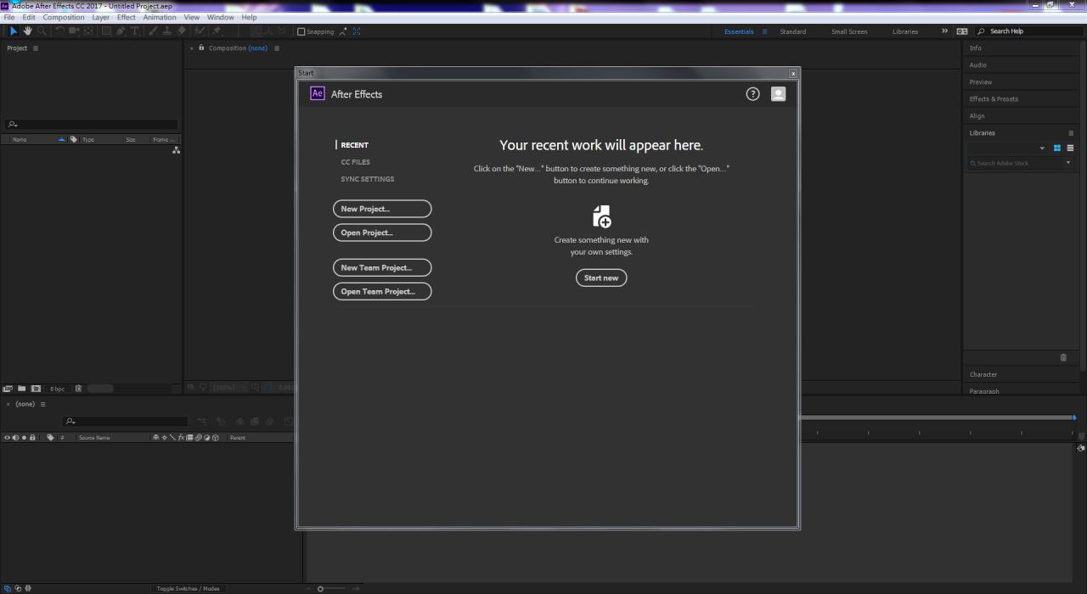The height and width of the screenshot is (594, 1087).
Task: Expand the workspace overflow chevrons
Action: (944, 31)
